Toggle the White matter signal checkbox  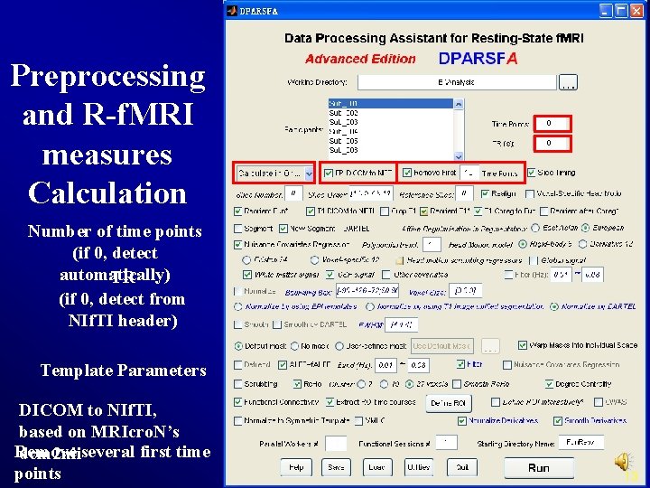pos(247,275)
